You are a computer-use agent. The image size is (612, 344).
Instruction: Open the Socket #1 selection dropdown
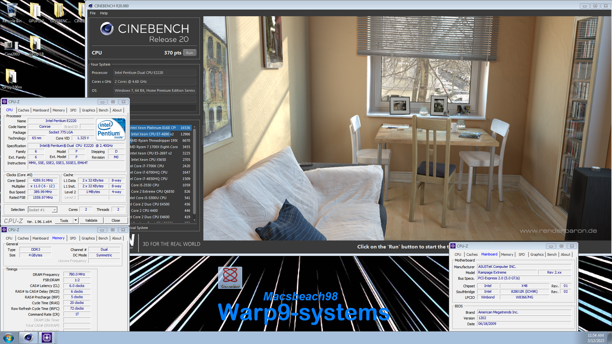coord(42,210)
